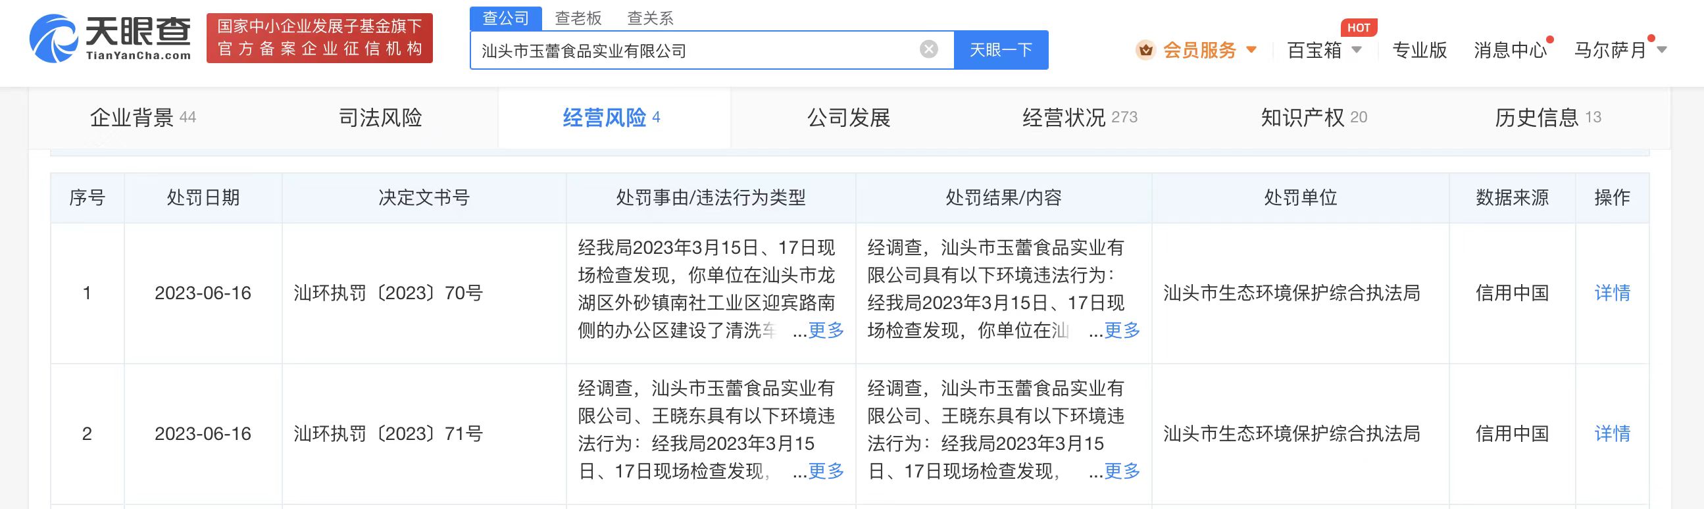Open the 消息中心 notifications
This screenshot has width=1704, height=509.
[1509, 50]
